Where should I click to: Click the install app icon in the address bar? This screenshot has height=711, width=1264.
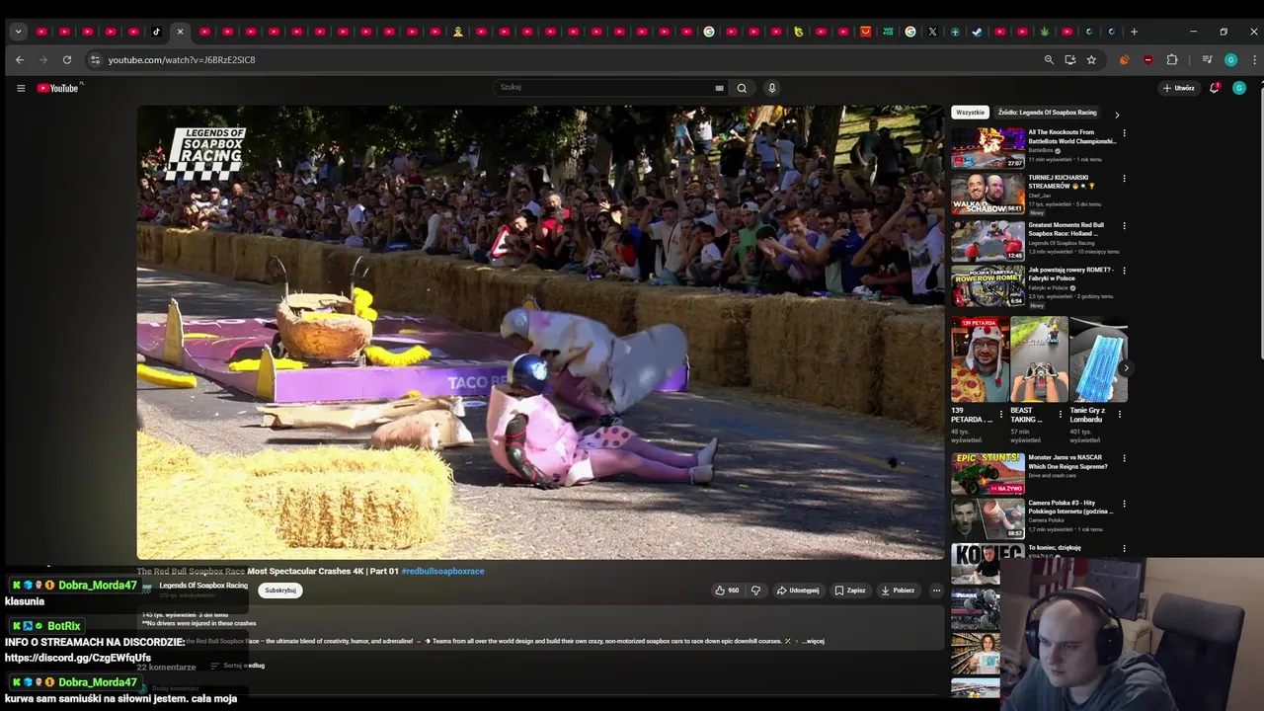(1069, 60)
